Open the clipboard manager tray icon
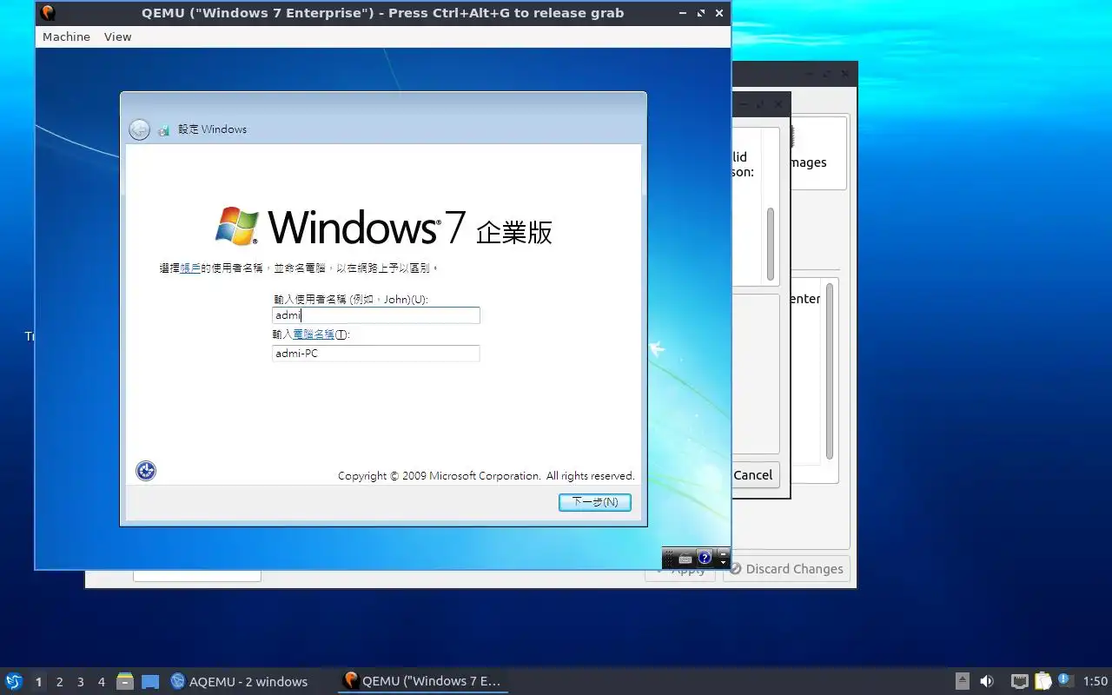Image resolution: width=1112 pixels, height=695 pixels. [x=1042, y=681]
